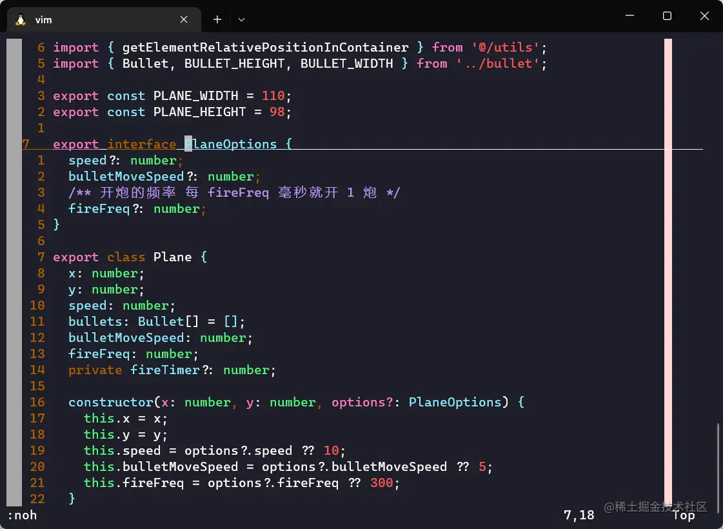Click 'getElementRelativePositionInContainer' in the import line
The height and width of the screenshot is (529, 723).
pos(265,48)
